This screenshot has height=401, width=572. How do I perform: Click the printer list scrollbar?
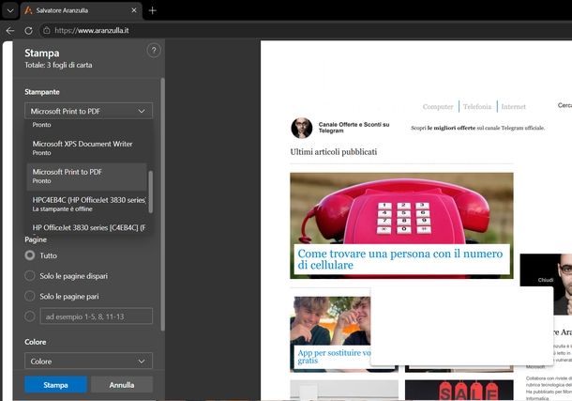tap(150, 192)
